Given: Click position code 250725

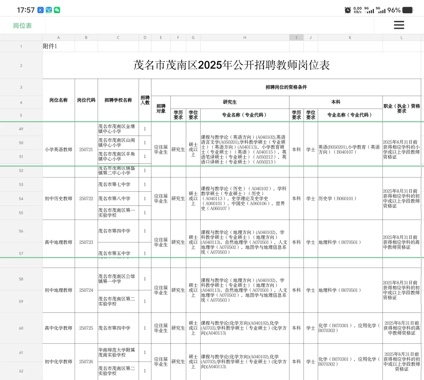Looking at the screenshot, I should (86, 328).
